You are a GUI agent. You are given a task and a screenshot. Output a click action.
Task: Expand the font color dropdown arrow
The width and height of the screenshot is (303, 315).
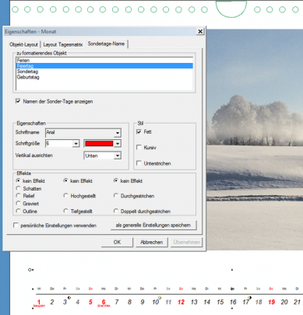click(x=118, y=144)
